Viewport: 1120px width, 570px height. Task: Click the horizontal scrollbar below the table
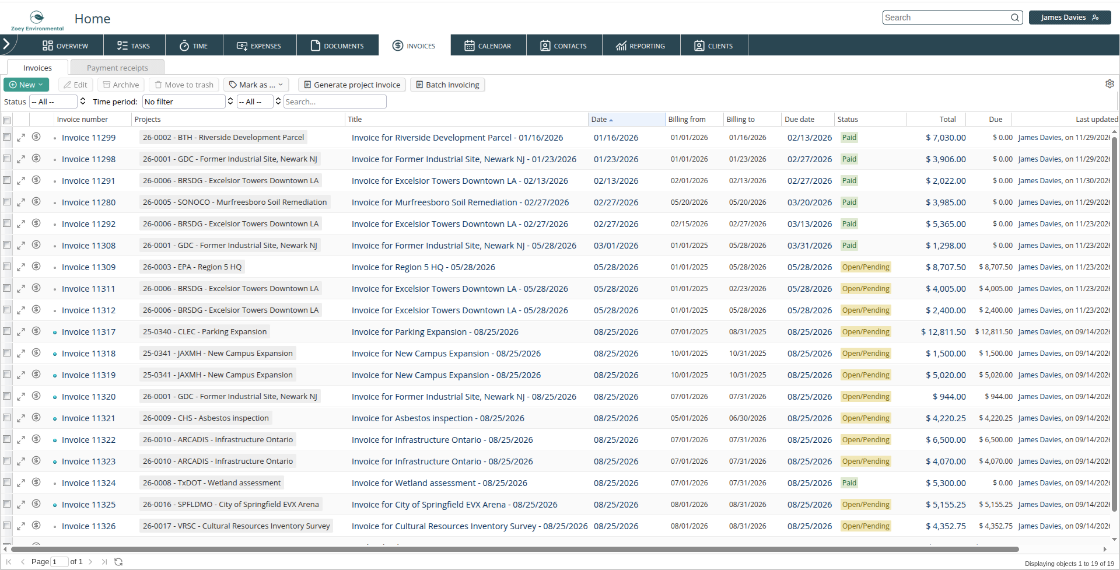point(514,549)
